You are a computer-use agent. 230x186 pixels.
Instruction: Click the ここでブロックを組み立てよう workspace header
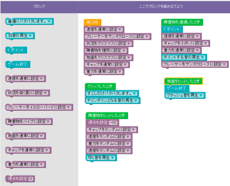pos(161,6)
